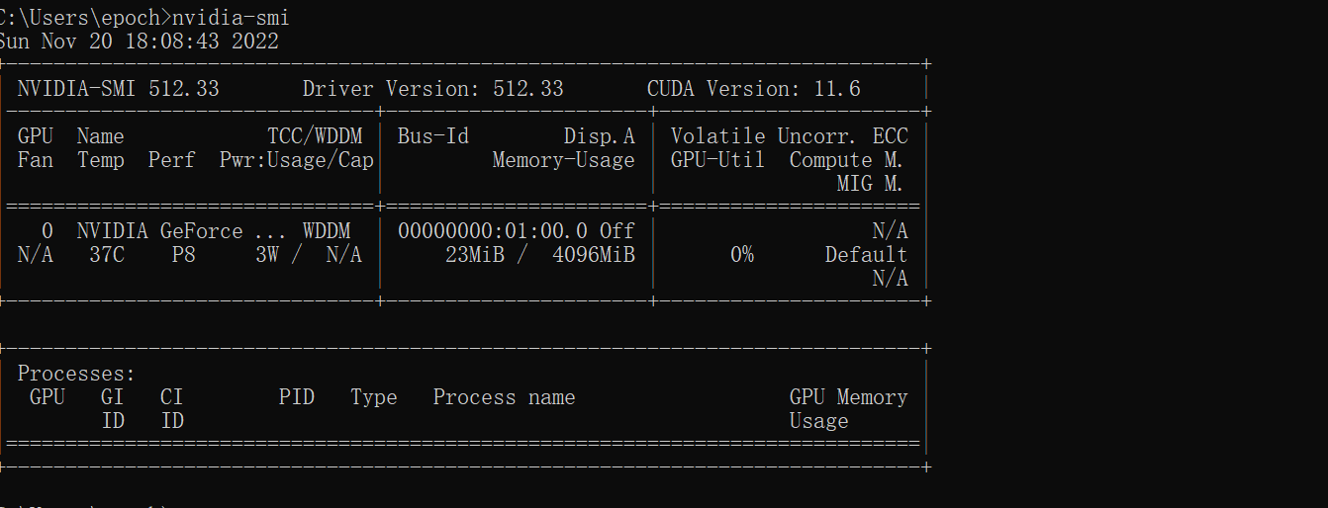This screenshot has height=508, width=1328.
Task: Click the Pwr:Usage/Cap column header
Action: click(x=296, y=160)
